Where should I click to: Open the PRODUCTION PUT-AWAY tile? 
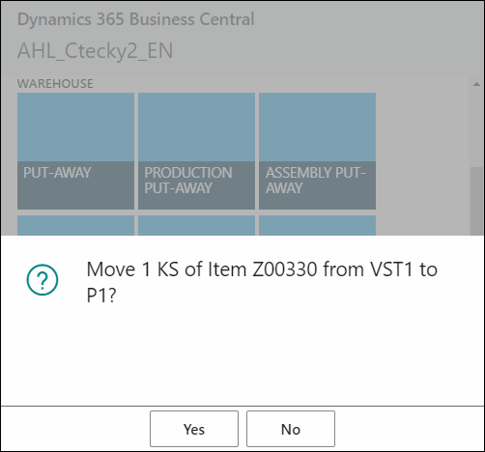pyautogui.click(x=196, y=151)
